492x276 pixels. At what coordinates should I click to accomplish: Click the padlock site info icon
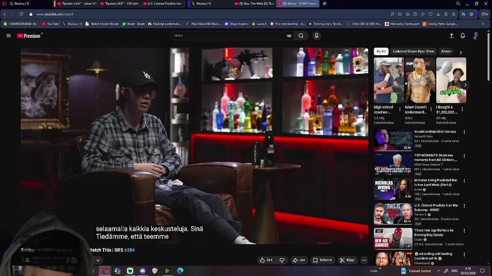pyautogui.click(x=31, y=14)
